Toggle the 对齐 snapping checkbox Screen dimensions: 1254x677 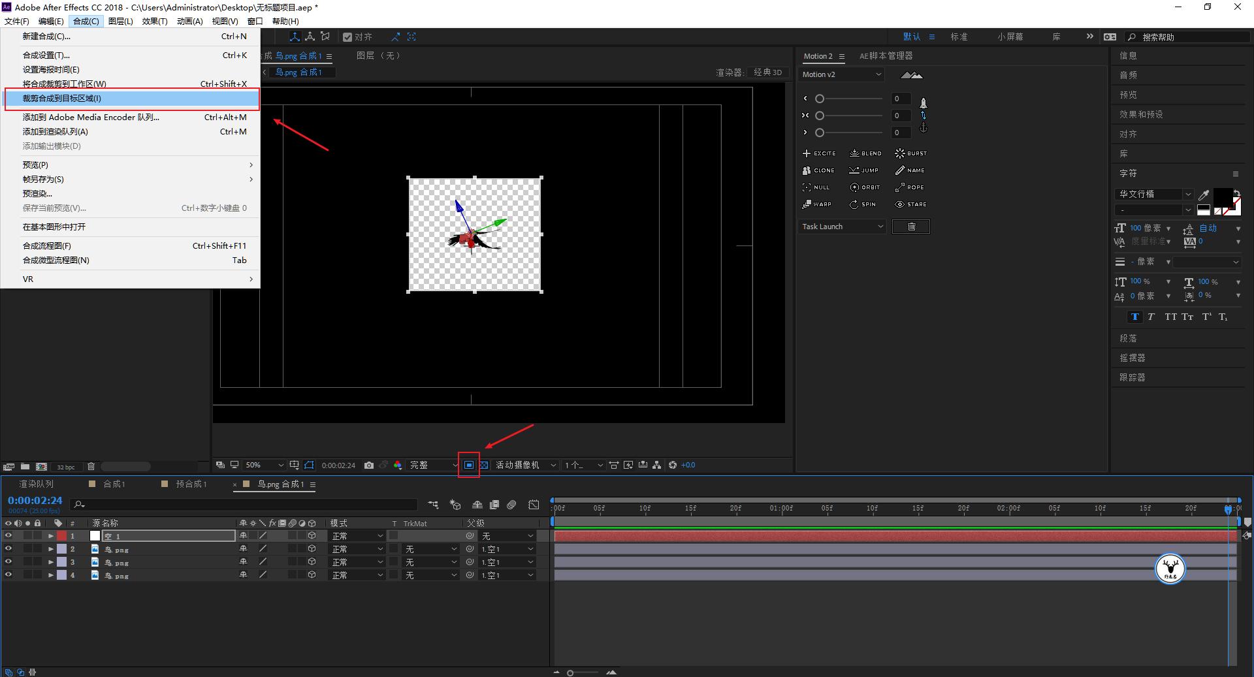[347, 37]
